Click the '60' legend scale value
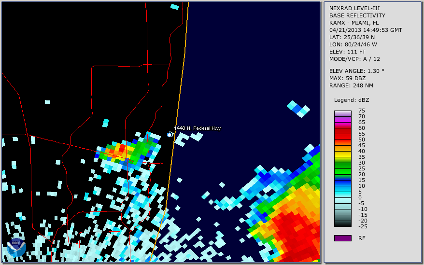The height and width of the screenshot is (265, 424). point(362,128)
